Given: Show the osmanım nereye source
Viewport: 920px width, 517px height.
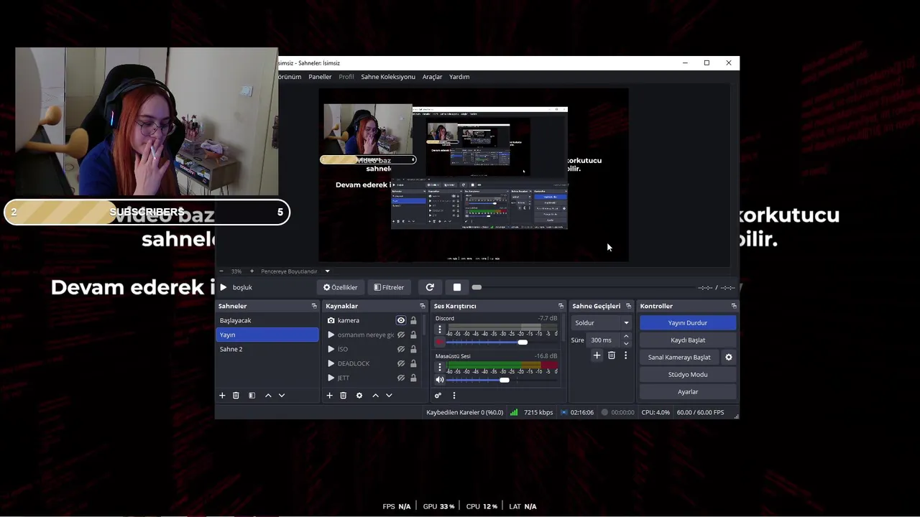Looking at the screenshot, I should pos(401,335).
